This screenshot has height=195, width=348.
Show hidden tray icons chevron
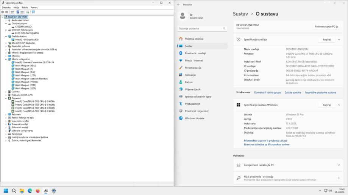pyautogui.click(x=320, y=191)
